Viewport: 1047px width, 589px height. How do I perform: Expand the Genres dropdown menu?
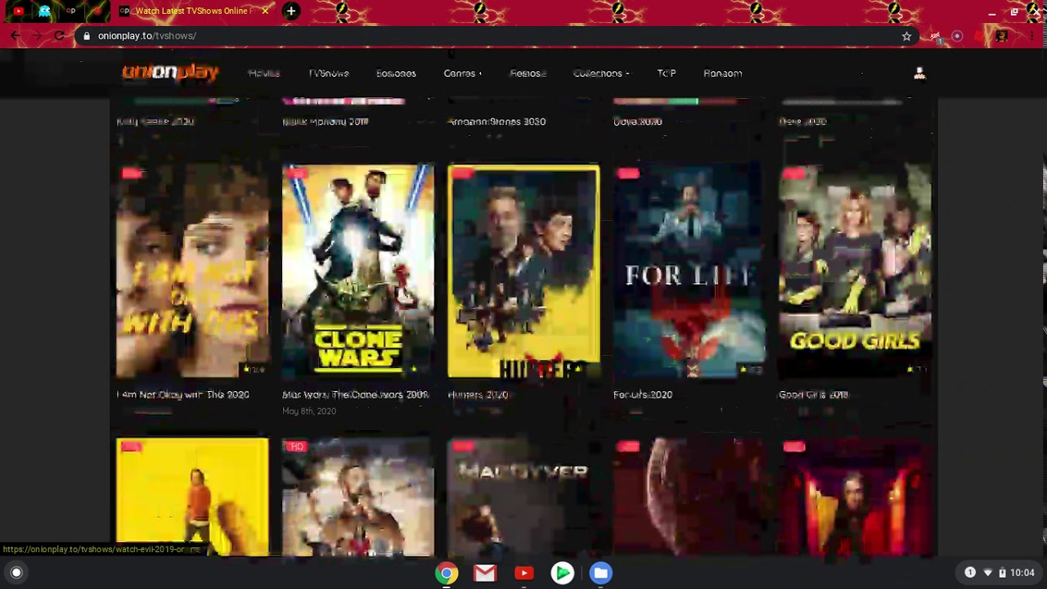click(x=462, y=74)
